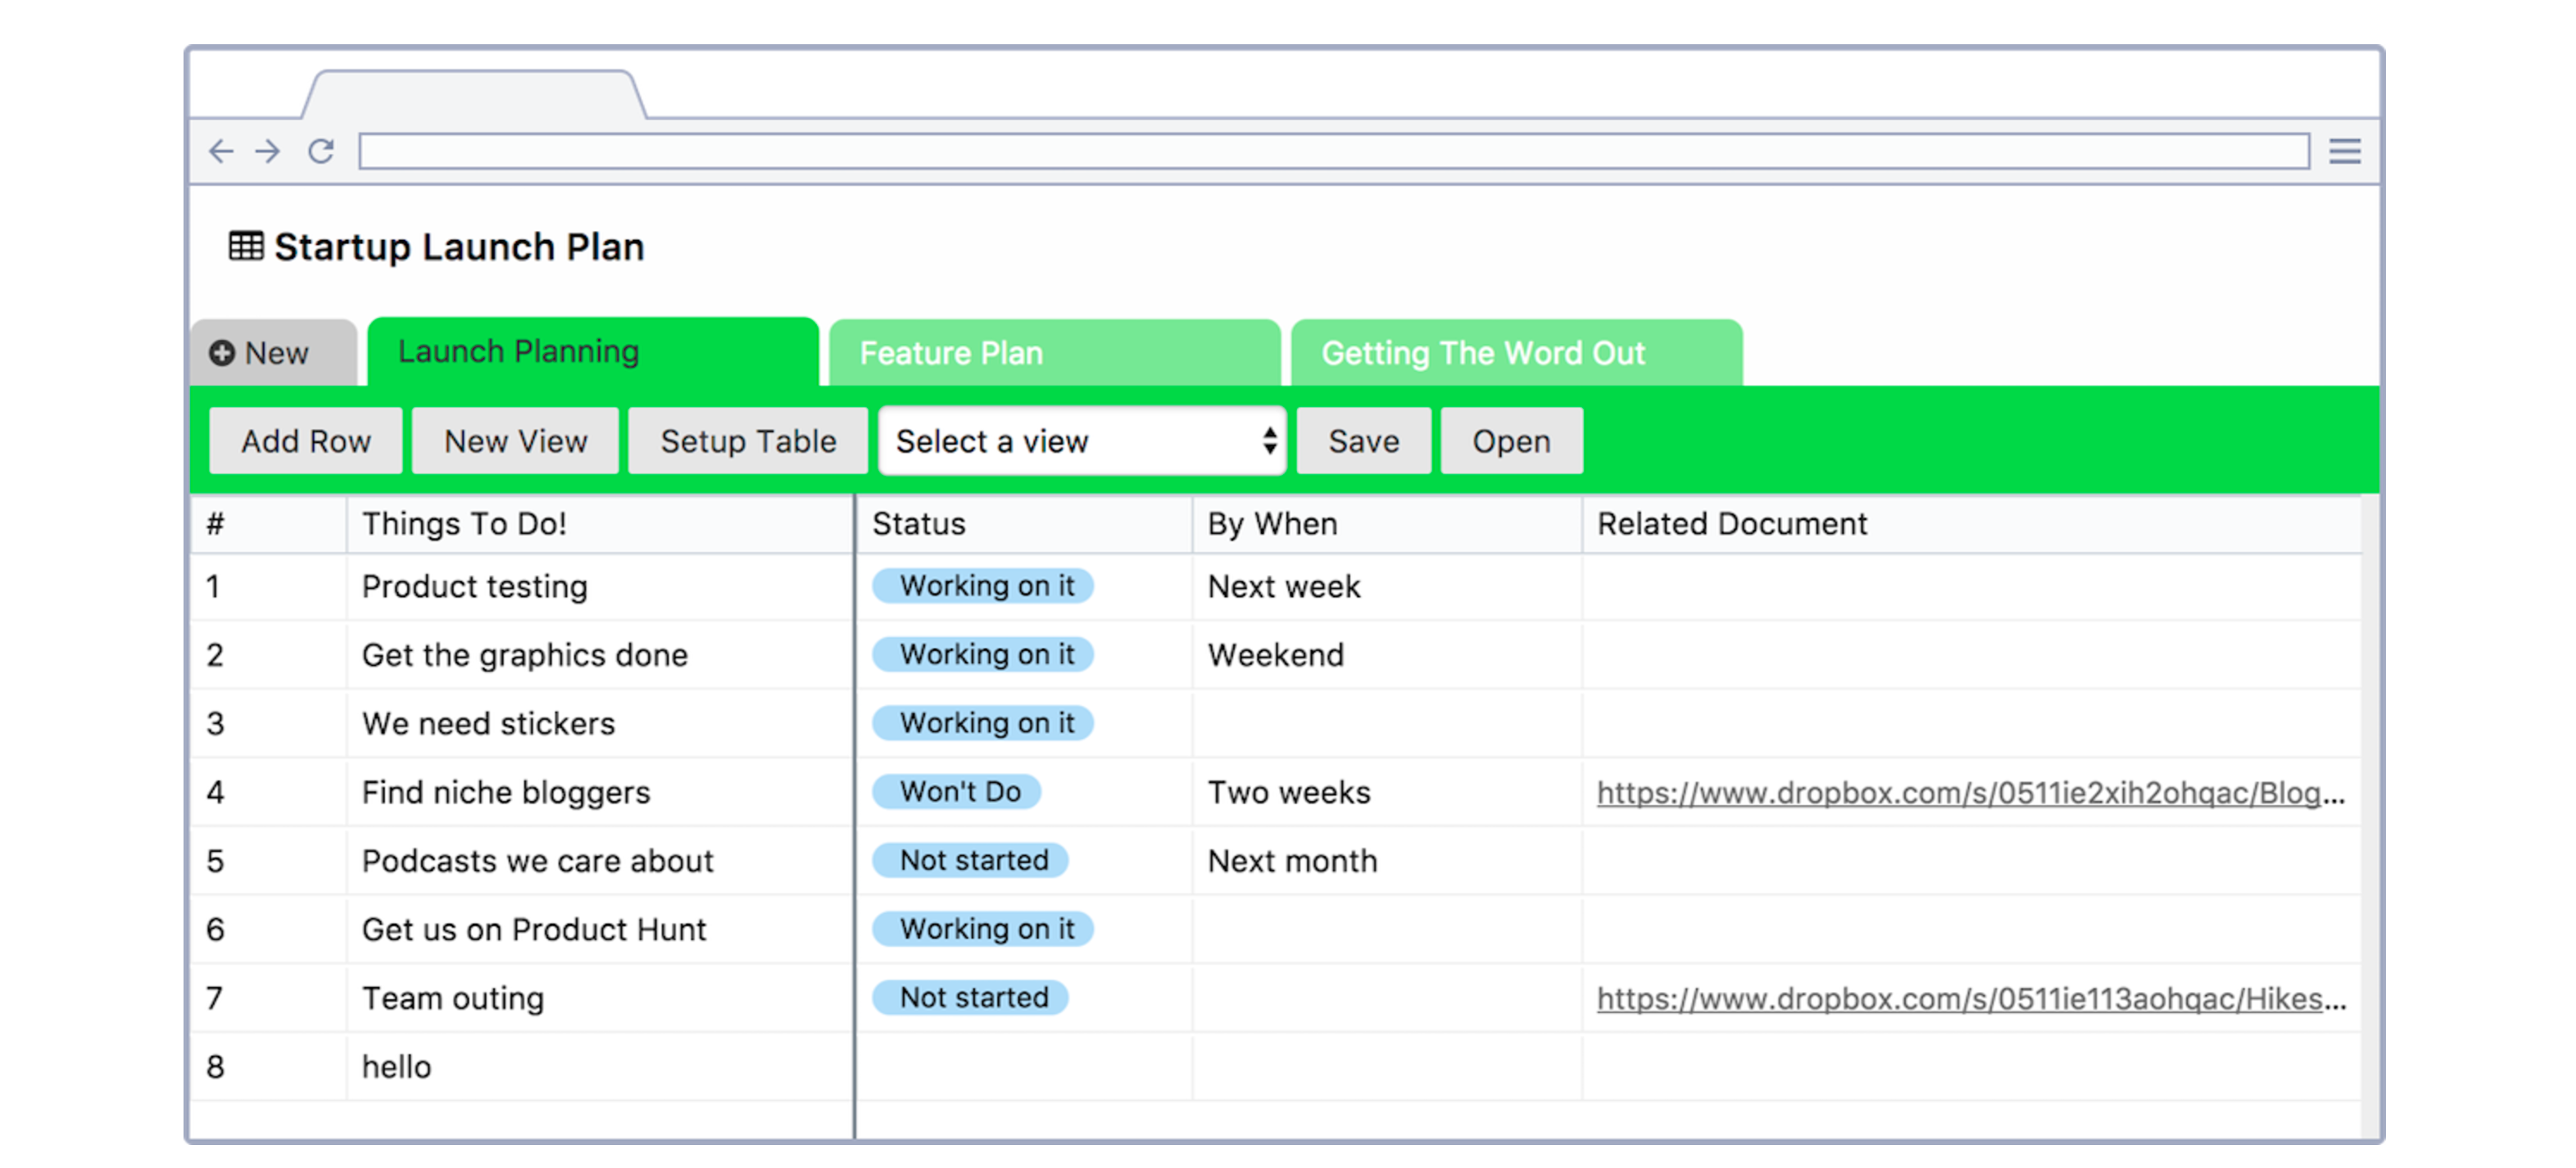Image resolution: width=2576 pixels, height=1168 pixels.
Task: Click Not started status for Podcasts row
Action: coord(971,861)
